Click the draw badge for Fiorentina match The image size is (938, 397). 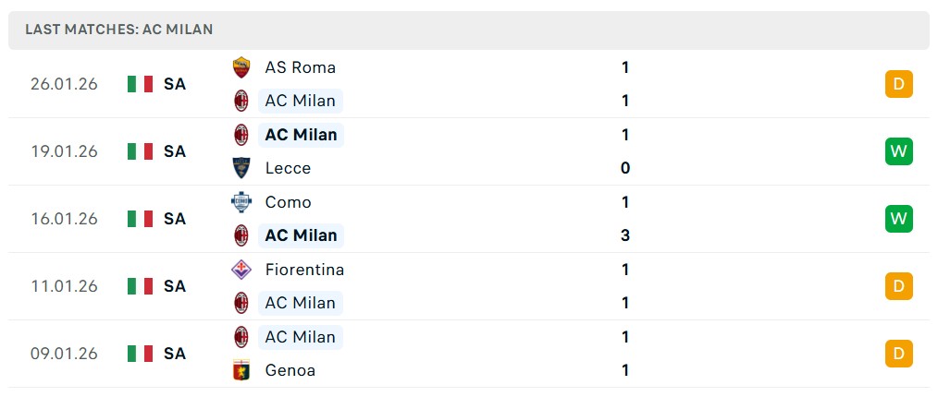(898, 286)
